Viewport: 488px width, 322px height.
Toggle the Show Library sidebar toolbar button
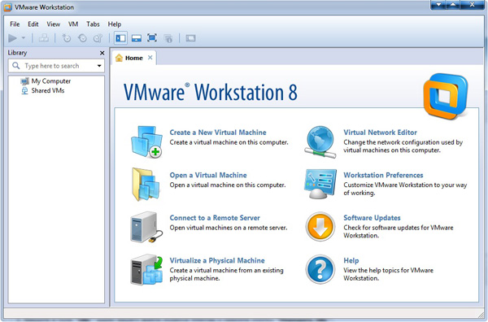120,38
